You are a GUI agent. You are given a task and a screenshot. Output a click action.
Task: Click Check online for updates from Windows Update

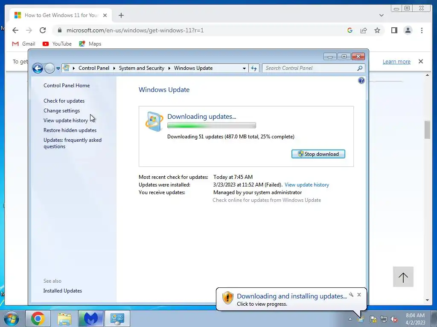267,200
